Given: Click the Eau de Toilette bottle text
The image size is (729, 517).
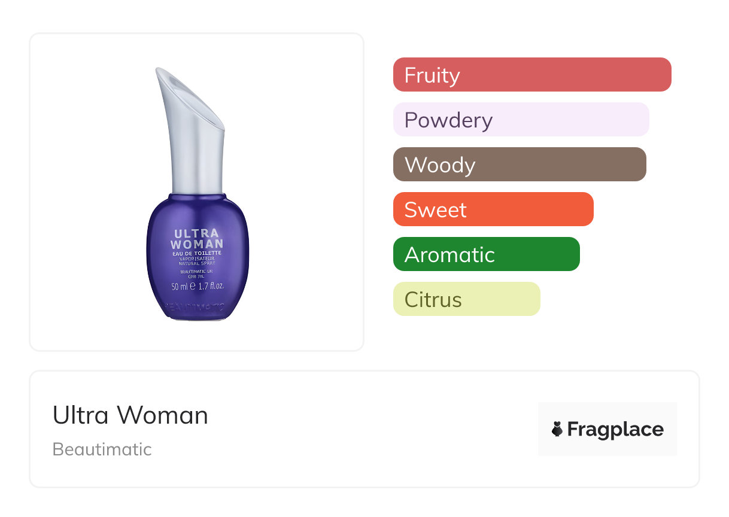Looking at the screenshot, I should coord(197,253).
